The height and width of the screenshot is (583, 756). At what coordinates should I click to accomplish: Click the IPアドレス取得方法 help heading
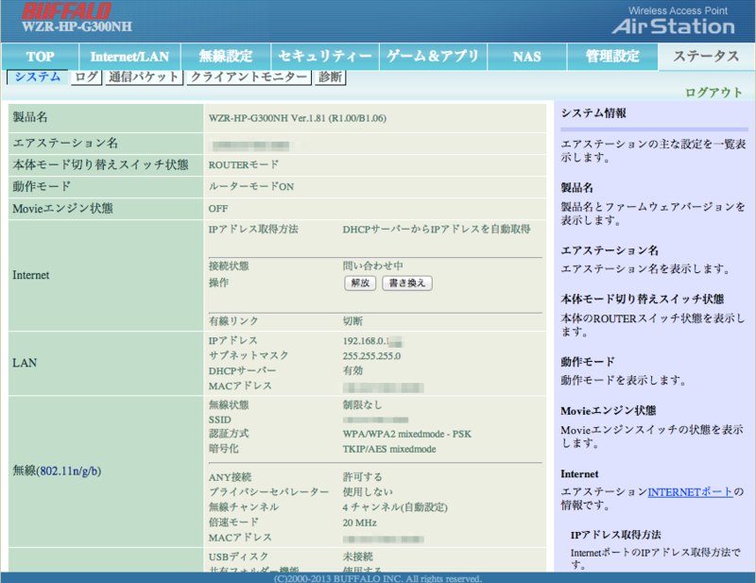coord(616,535)
